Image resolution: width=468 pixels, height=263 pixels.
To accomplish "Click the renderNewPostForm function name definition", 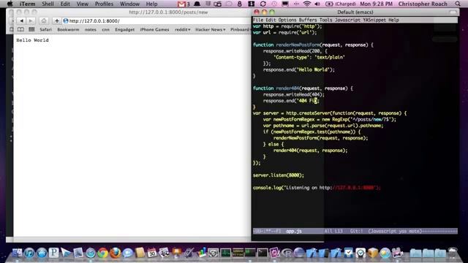I will coord(298,45).
